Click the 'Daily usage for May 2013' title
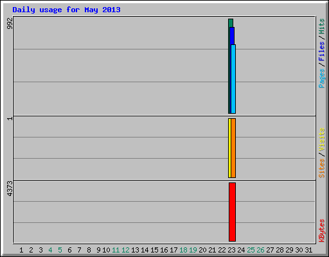The width and height of the screenshot is (329, 257). coord(66,10)
